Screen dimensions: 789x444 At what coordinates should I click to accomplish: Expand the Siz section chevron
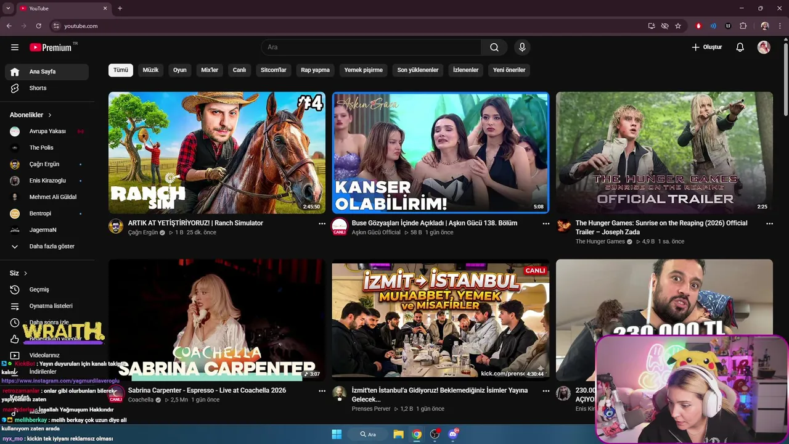(x=25, y=273)
